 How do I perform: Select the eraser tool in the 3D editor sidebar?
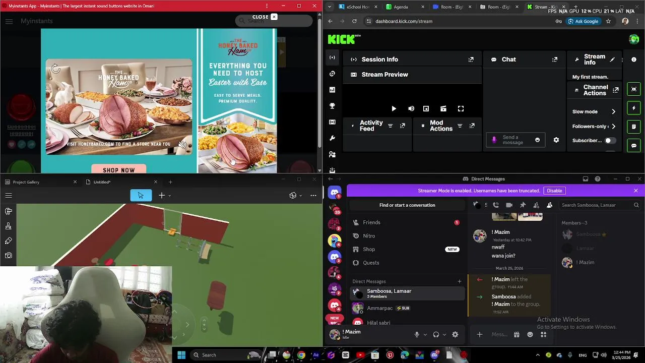tap(9, 241)
